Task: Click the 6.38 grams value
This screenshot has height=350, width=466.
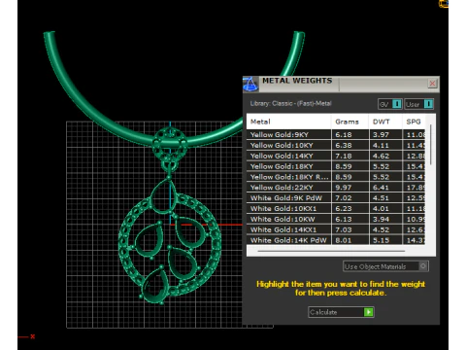Action: point(344,145)
